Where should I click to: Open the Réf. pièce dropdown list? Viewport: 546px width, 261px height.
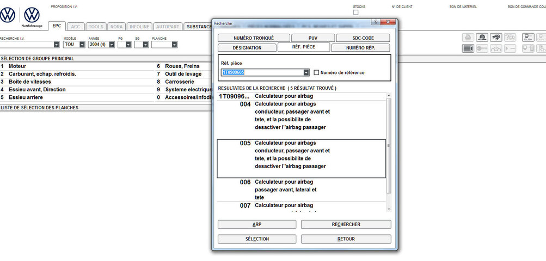(x=306, y=72)
